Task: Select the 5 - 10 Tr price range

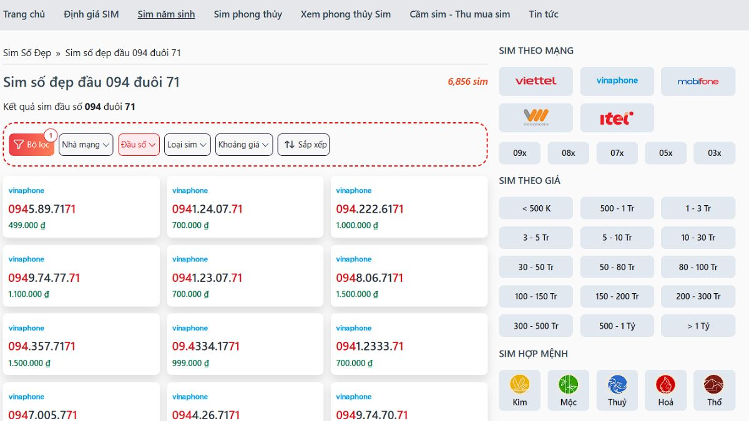Action: point(617,238)
